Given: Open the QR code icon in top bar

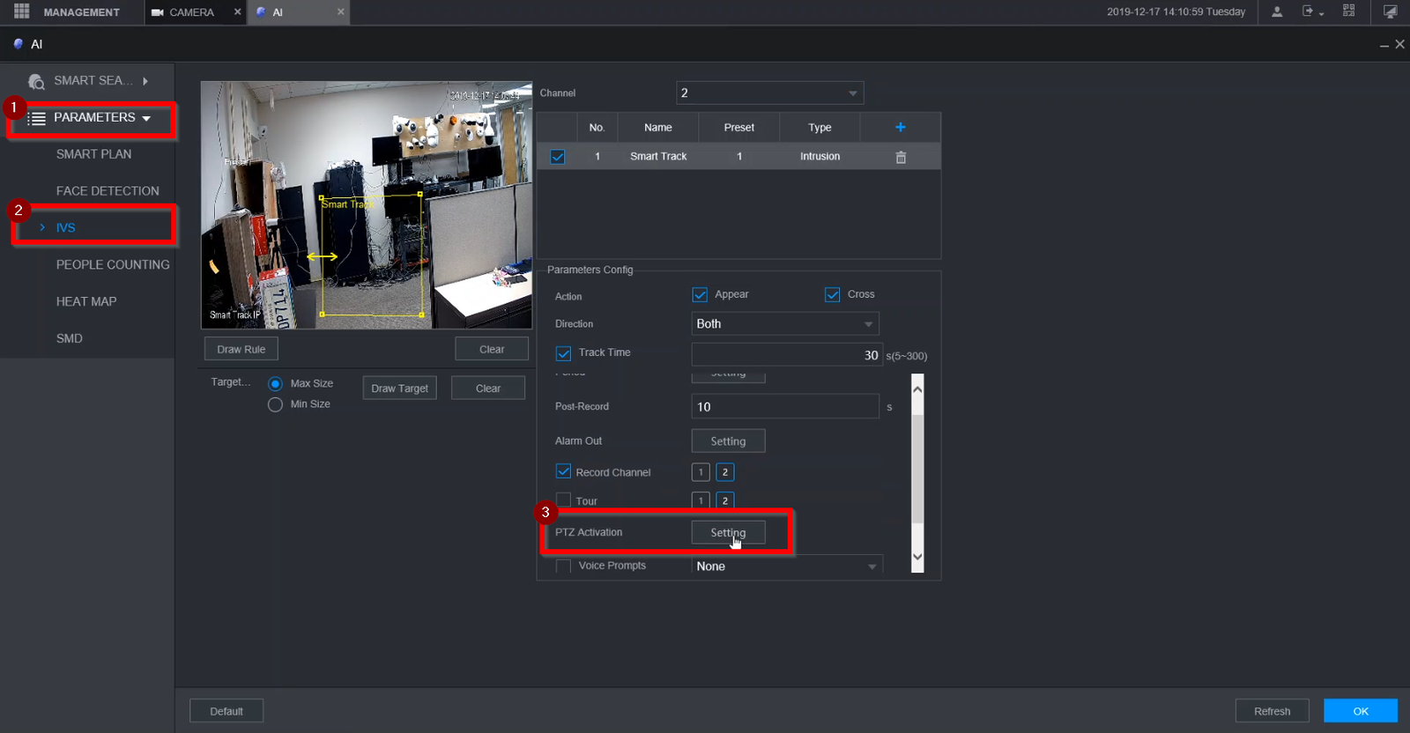Looking at the screenshot, I should (x=1348, y=11).
